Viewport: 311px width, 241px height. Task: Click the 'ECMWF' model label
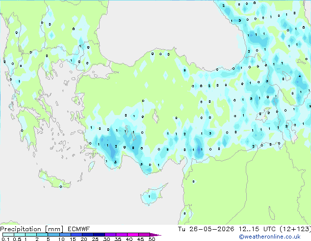pos(78,229)
